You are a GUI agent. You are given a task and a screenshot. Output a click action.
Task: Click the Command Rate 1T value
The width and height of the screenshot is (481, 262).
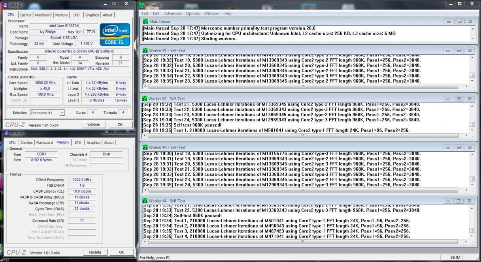(x=82, y=221)
